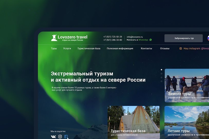Screen dimensions: 209x139
Task: Open the 'Зимние туры' card
Action: tap(187, 85)
